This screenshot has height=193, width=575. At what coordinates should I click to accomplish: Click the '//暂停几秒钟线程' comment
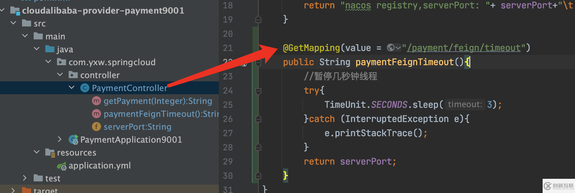click(341, 76)
